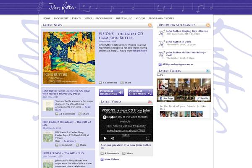Image resolution: width=252 pixels, height=168 pixels.
Task: Click the John Rutter signature logo in header
Action: 62,7
